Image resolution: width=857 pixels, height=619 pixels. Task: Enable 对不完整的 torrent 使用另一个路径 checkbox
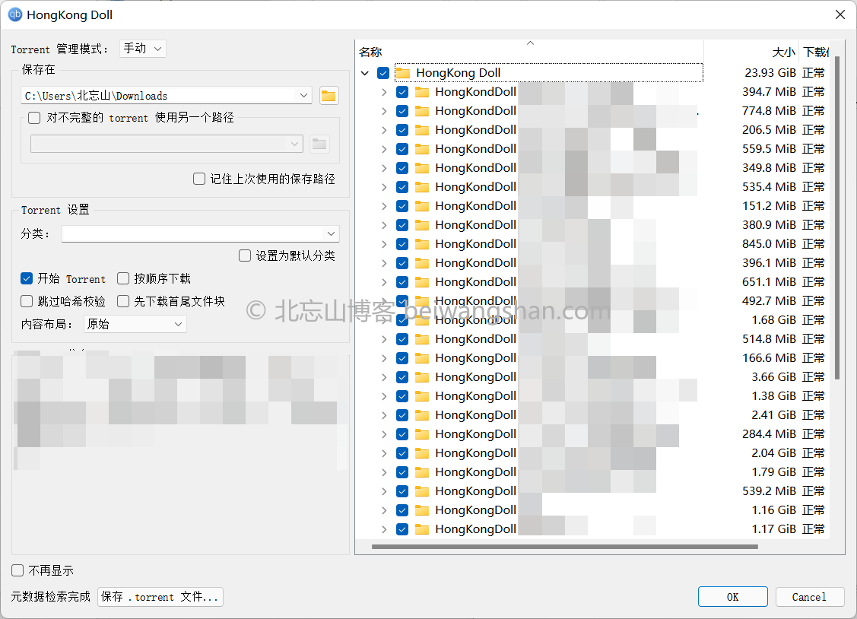(34, 117)
